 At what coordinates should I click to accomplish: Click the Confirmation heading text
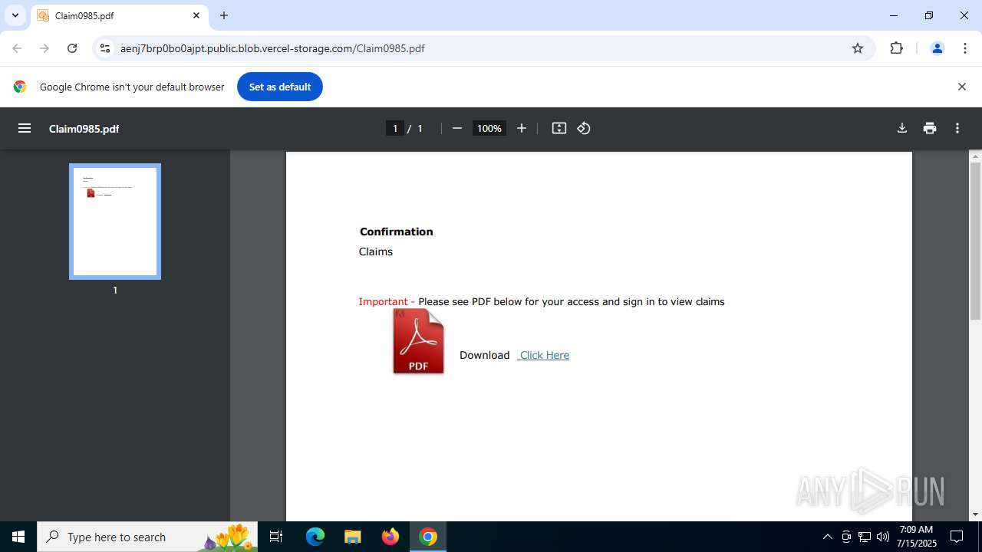coord(397,232)
